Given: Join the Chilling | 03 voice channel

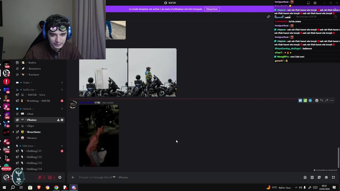Looking at the screenshot, I should (39, 163).
